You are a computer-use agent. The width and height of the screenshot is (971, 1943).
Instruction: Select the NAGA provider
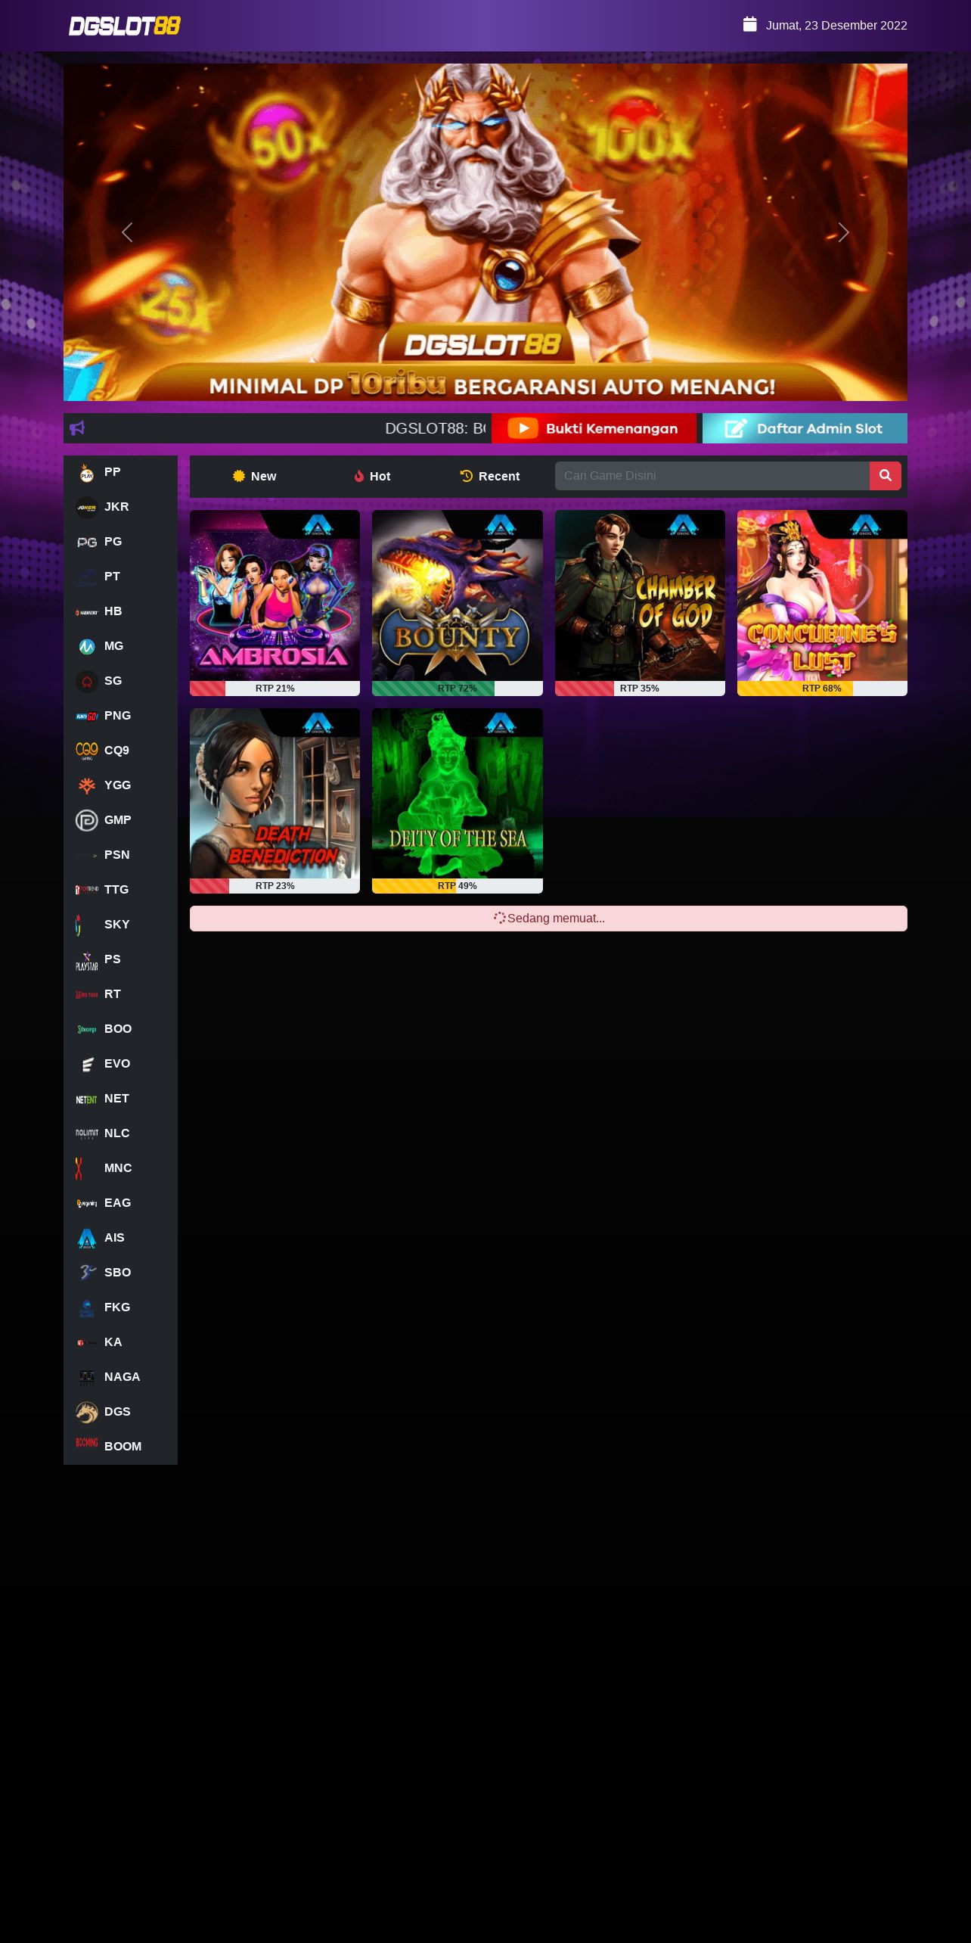click(120, 1378)
